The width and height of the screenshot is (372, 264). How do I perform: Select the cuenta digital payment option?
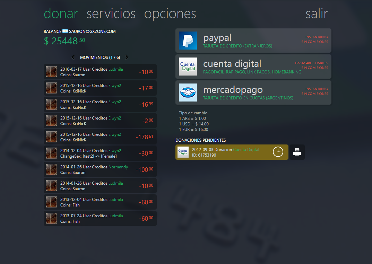coord(253,67)
